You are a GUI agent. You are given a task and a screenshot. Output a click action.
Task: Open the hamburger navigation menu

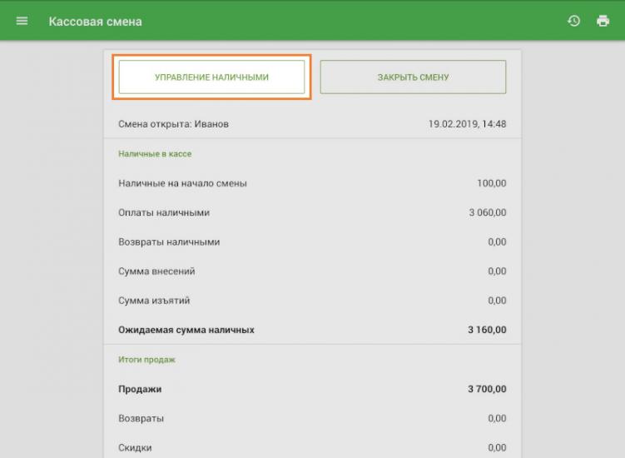(x=22, y=21)
